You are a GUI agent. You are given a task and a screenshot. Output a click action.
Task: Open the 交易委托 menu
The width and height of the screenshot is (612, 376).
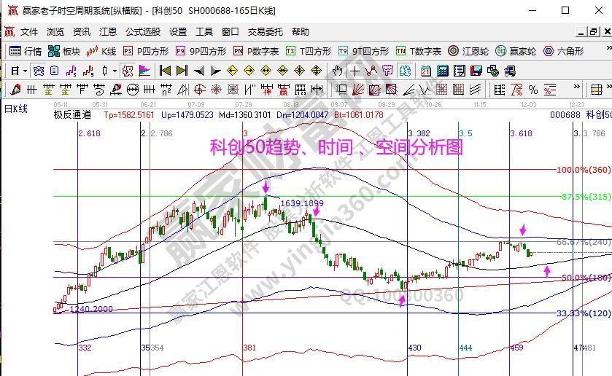point(266,32)
